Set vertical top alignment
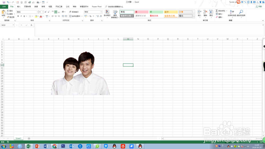Image resolution: width=265 pixels, height=149 pixels. click(52, 12)
